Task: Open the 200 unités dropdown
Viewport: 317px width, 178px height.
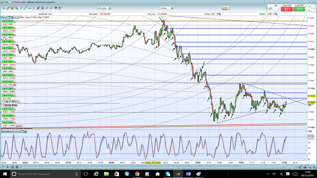Action: click(110, 8)
